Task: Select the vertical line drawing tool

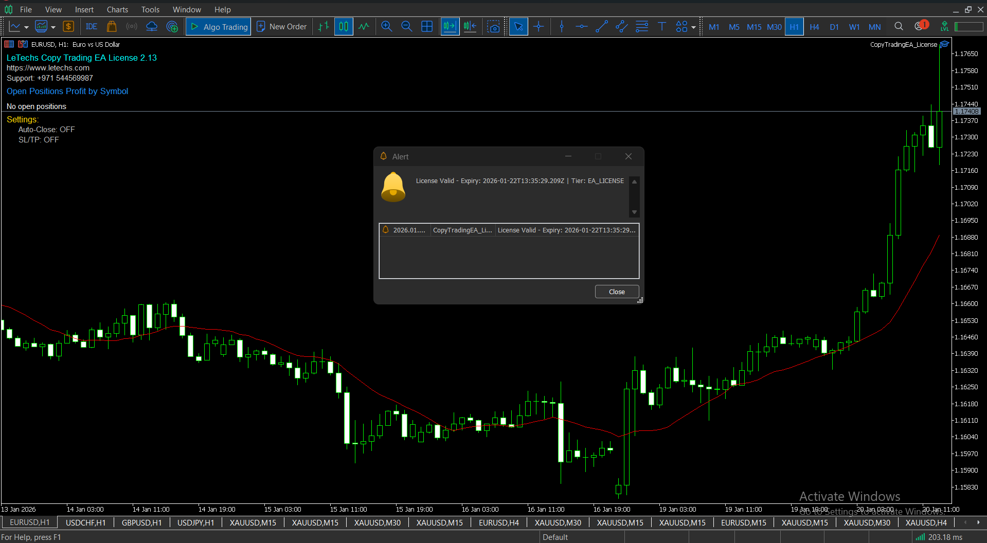Action: (562, 27)
